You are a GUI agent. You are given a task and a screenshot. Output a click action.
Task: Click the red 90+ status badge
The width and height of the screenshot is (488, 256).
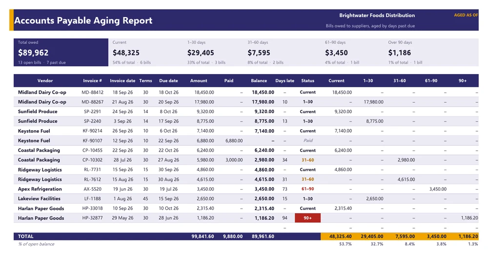[308, 218]
